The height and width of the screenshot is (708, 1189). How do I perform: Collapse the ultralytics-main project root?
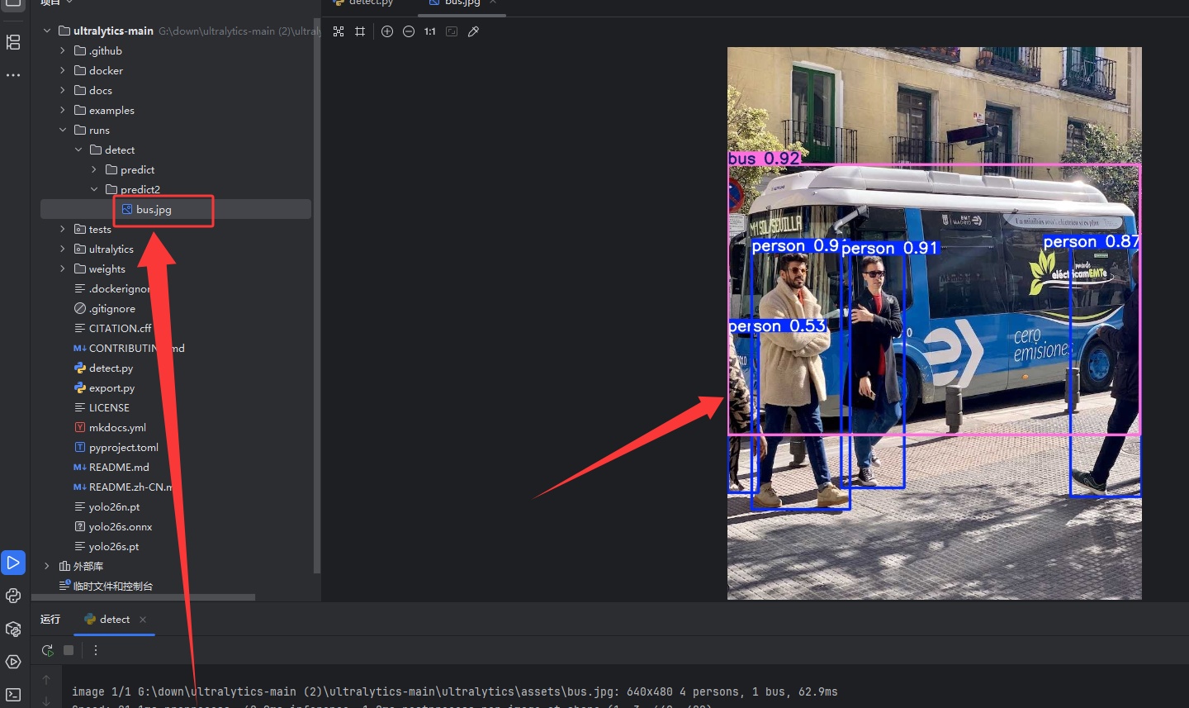tap(47, 31)
